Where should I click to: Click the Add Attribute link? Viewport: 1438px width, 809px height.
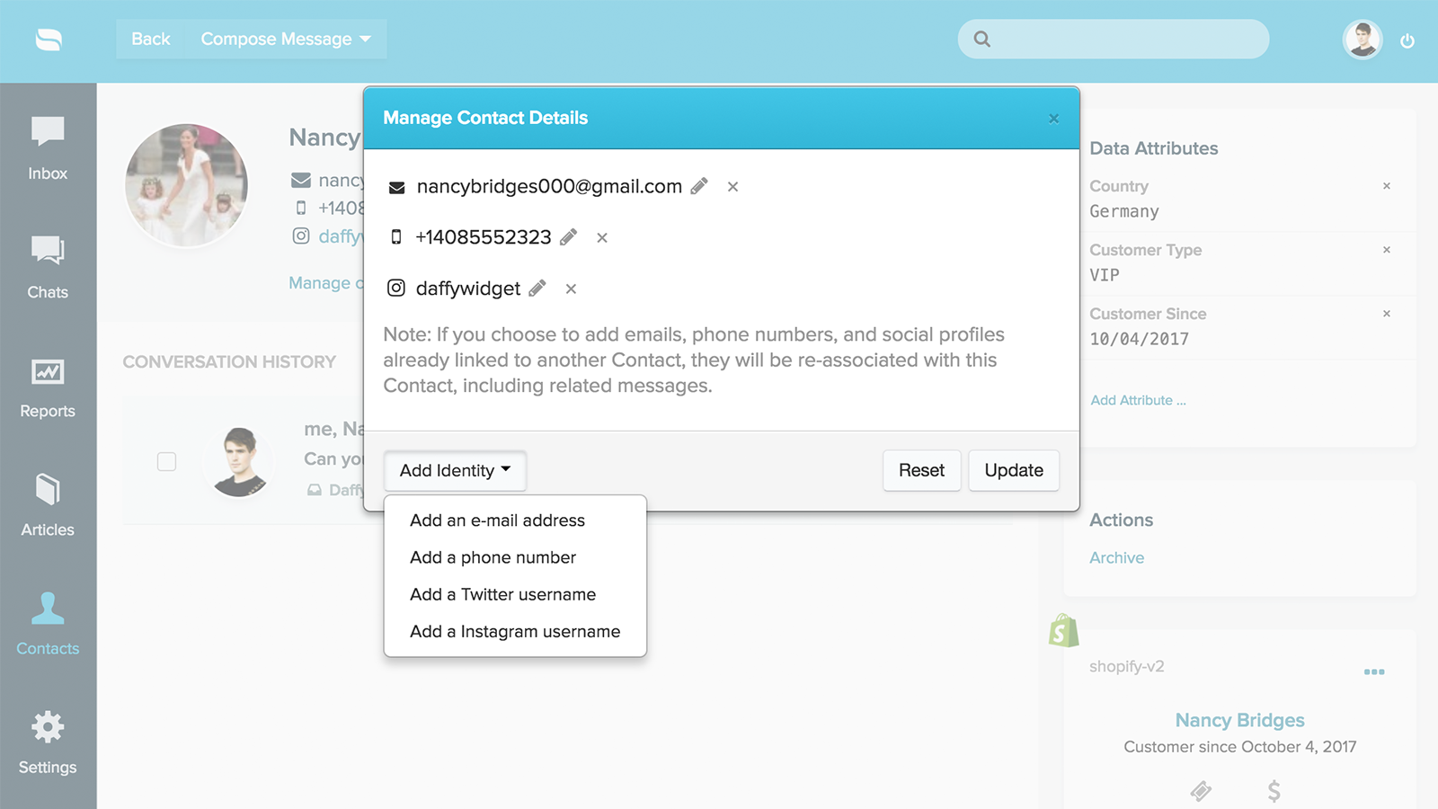pos(1138,400)
